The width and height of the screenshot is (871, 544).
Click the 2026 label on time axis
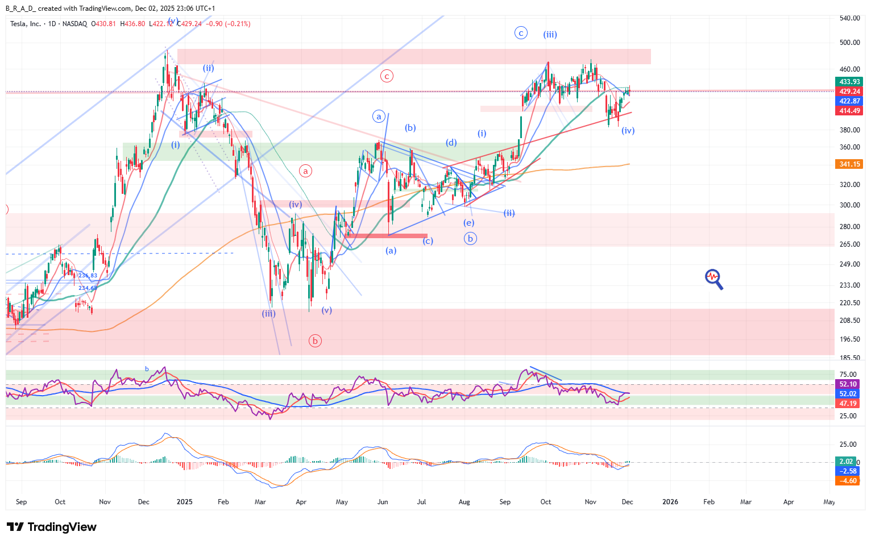coord(670,502)
